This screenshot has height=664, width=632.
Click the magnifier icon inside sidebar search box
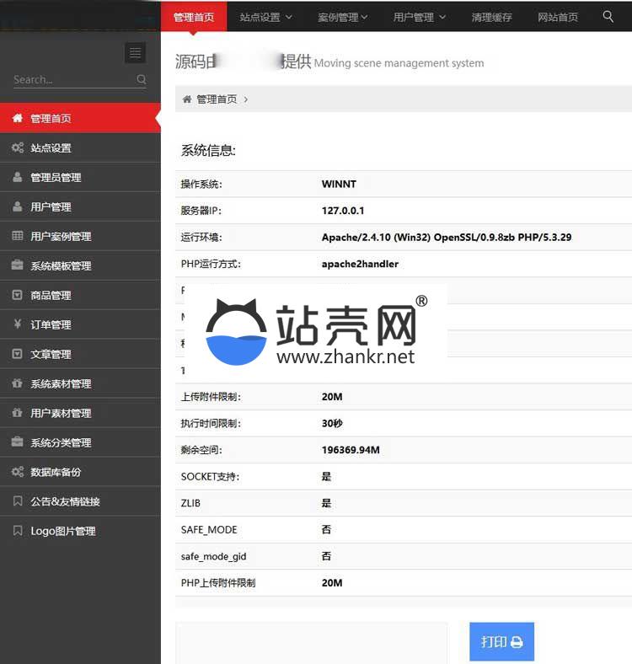(142, 79)
